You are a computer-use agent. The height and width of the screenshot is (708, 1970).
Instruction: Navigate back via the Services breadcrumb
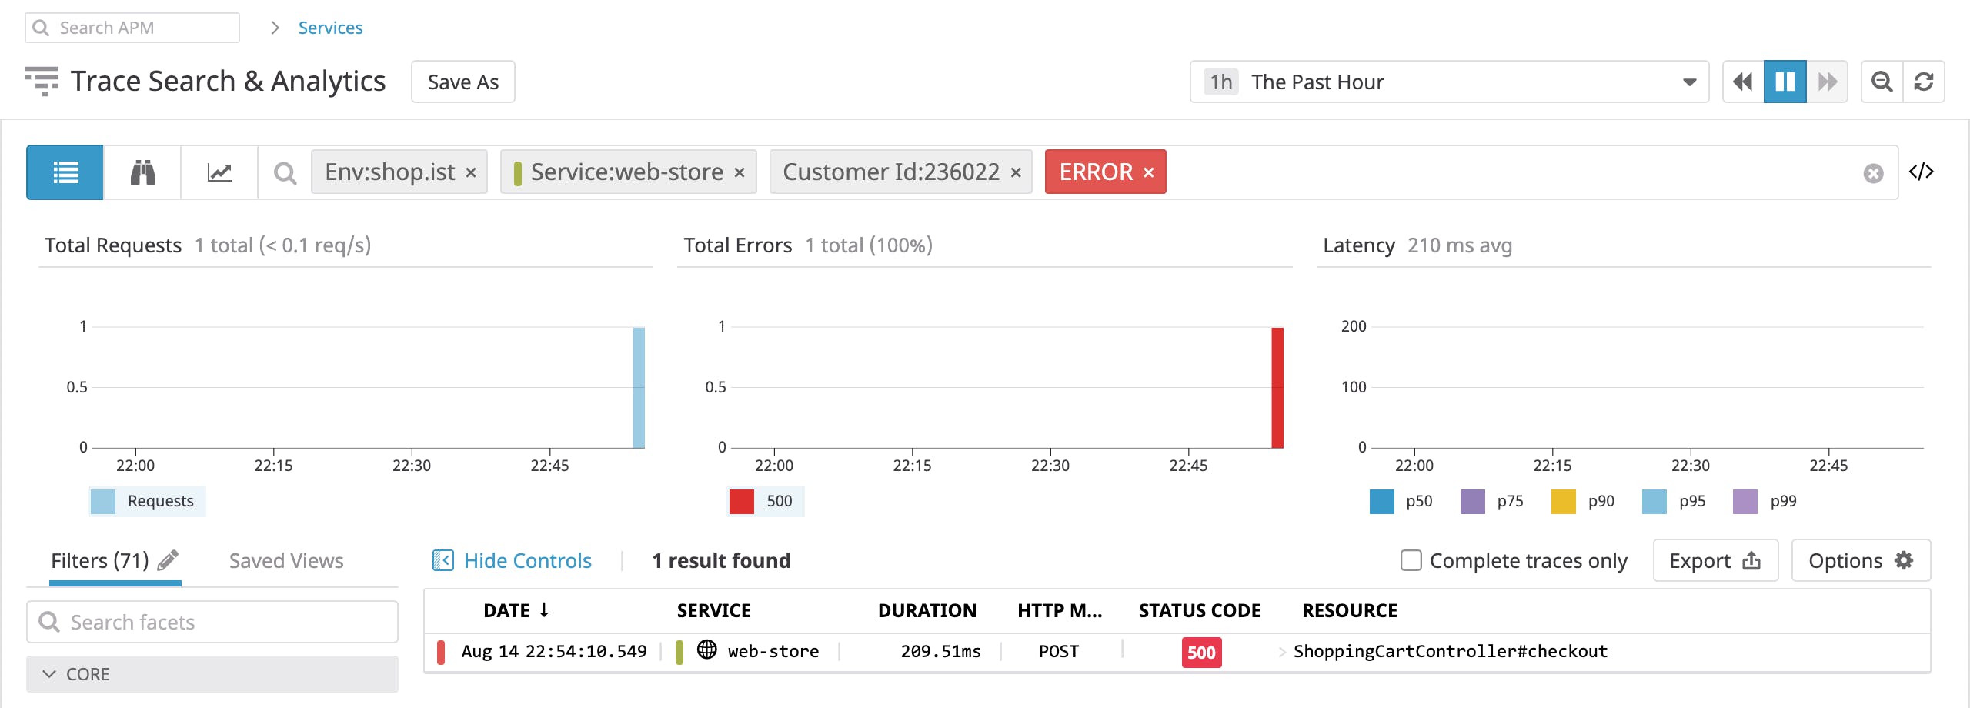coord(330,27)
